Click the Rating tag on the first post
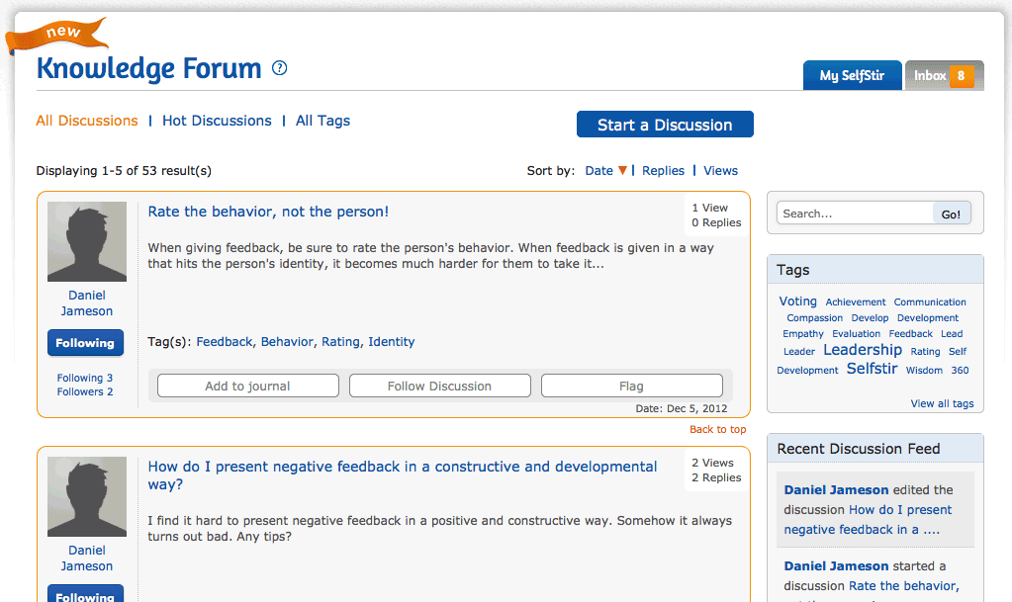Viewport: 1012px width, 602px height. (x=340, y=341)
